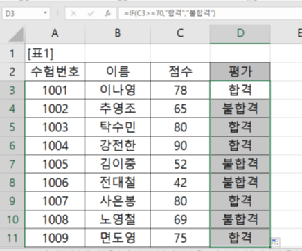302x251 pixels.
Task: Select the 불합격 cell in row 4
Action: [240, 109]
